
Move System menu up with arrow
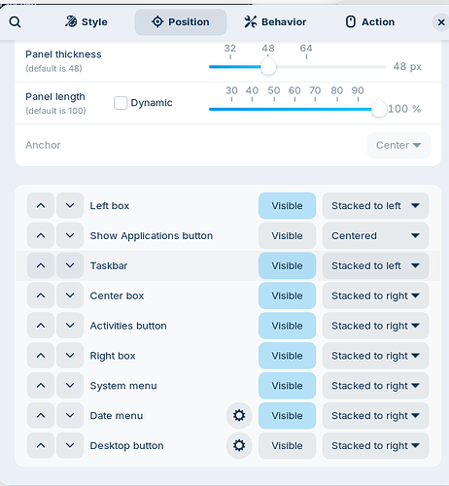click(41, 386)
